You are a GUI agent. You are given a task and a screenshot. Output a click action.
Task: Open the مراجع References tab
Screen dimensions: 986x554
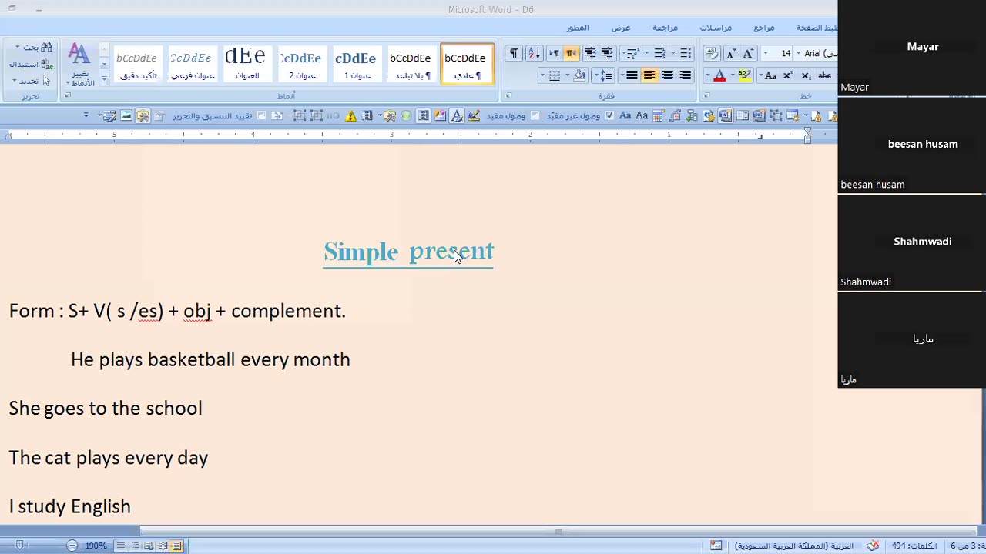pyautogui.click(x=764, y=28)
